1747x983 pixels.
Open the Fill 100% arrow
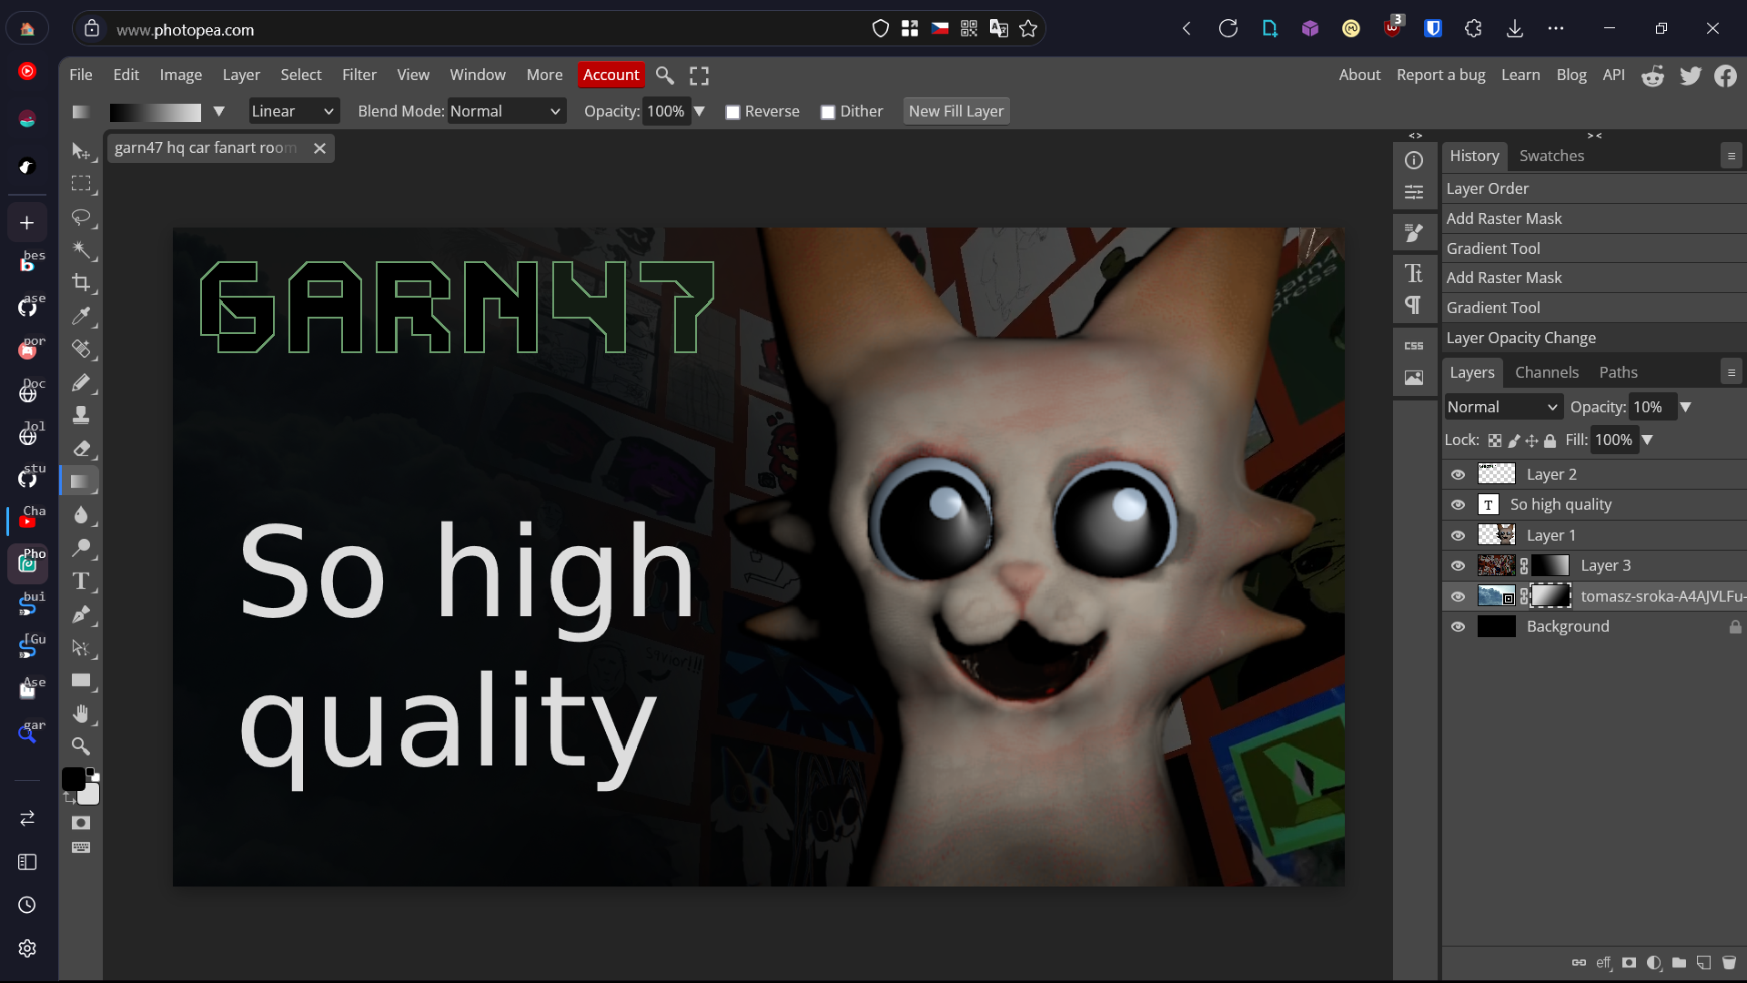[1647, 440]
